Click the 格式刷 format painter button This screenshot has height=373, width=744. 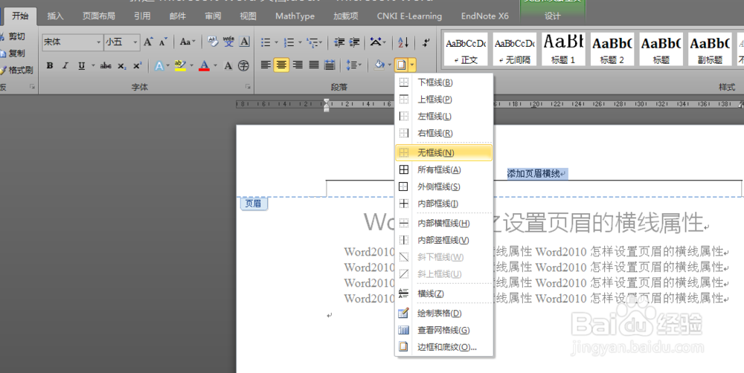pos(17,70)
